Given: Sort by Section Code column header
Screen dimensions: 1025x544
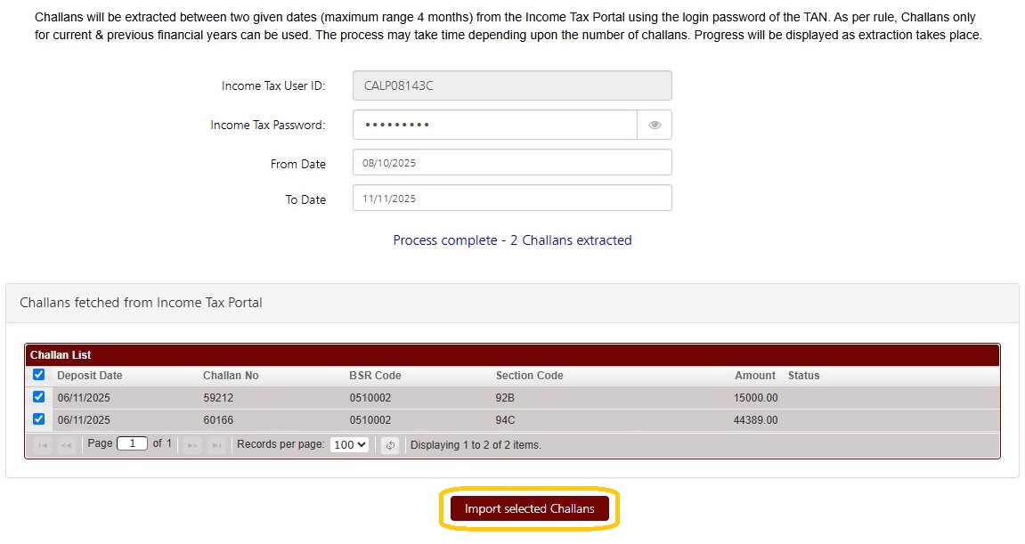Looking at the screenshot, I should [529, 376].
